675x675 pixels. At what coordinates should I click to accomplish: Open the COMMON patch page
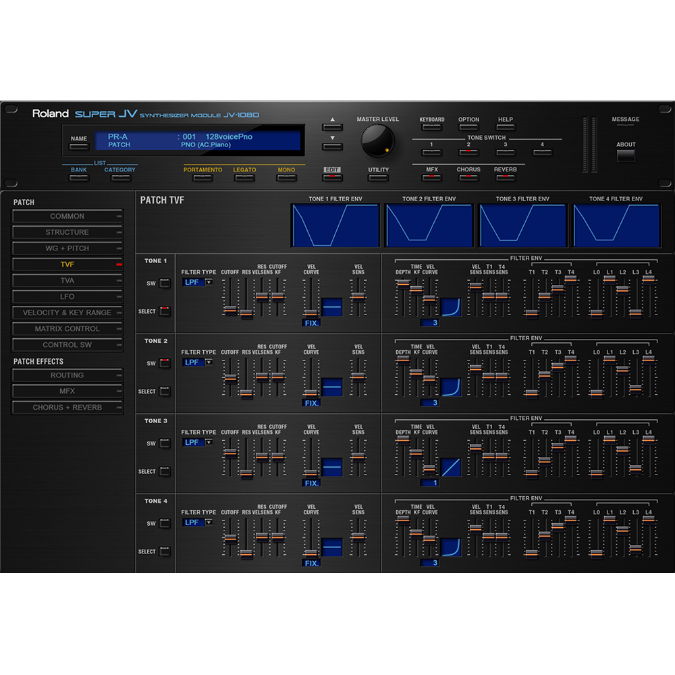point(67,216)
